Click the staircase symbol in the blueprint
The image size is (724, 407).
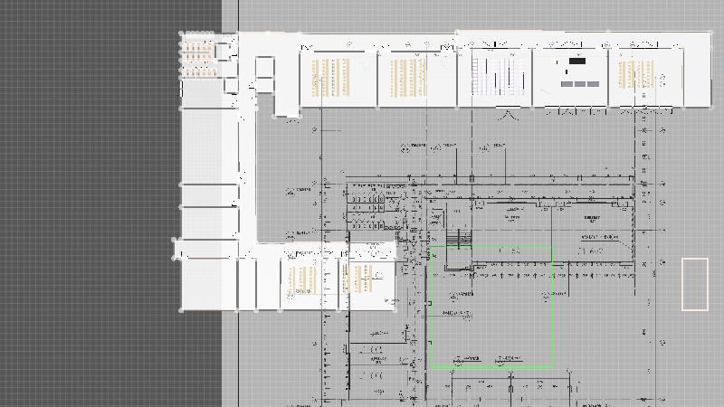tap(460, 239)
